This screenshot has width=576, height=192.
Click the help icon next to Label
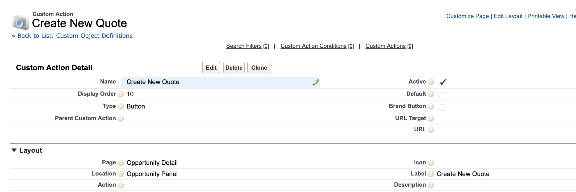pyautogui.click(x=431, y=174)
